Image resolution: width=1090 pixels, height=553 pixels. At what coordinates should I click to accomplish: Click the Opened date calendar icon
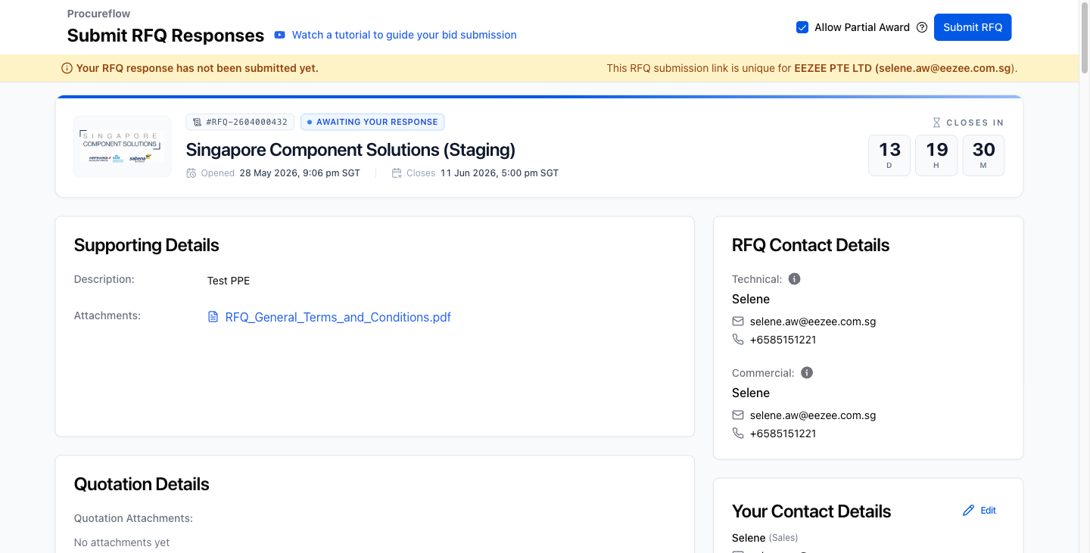[x=192, y=173]
